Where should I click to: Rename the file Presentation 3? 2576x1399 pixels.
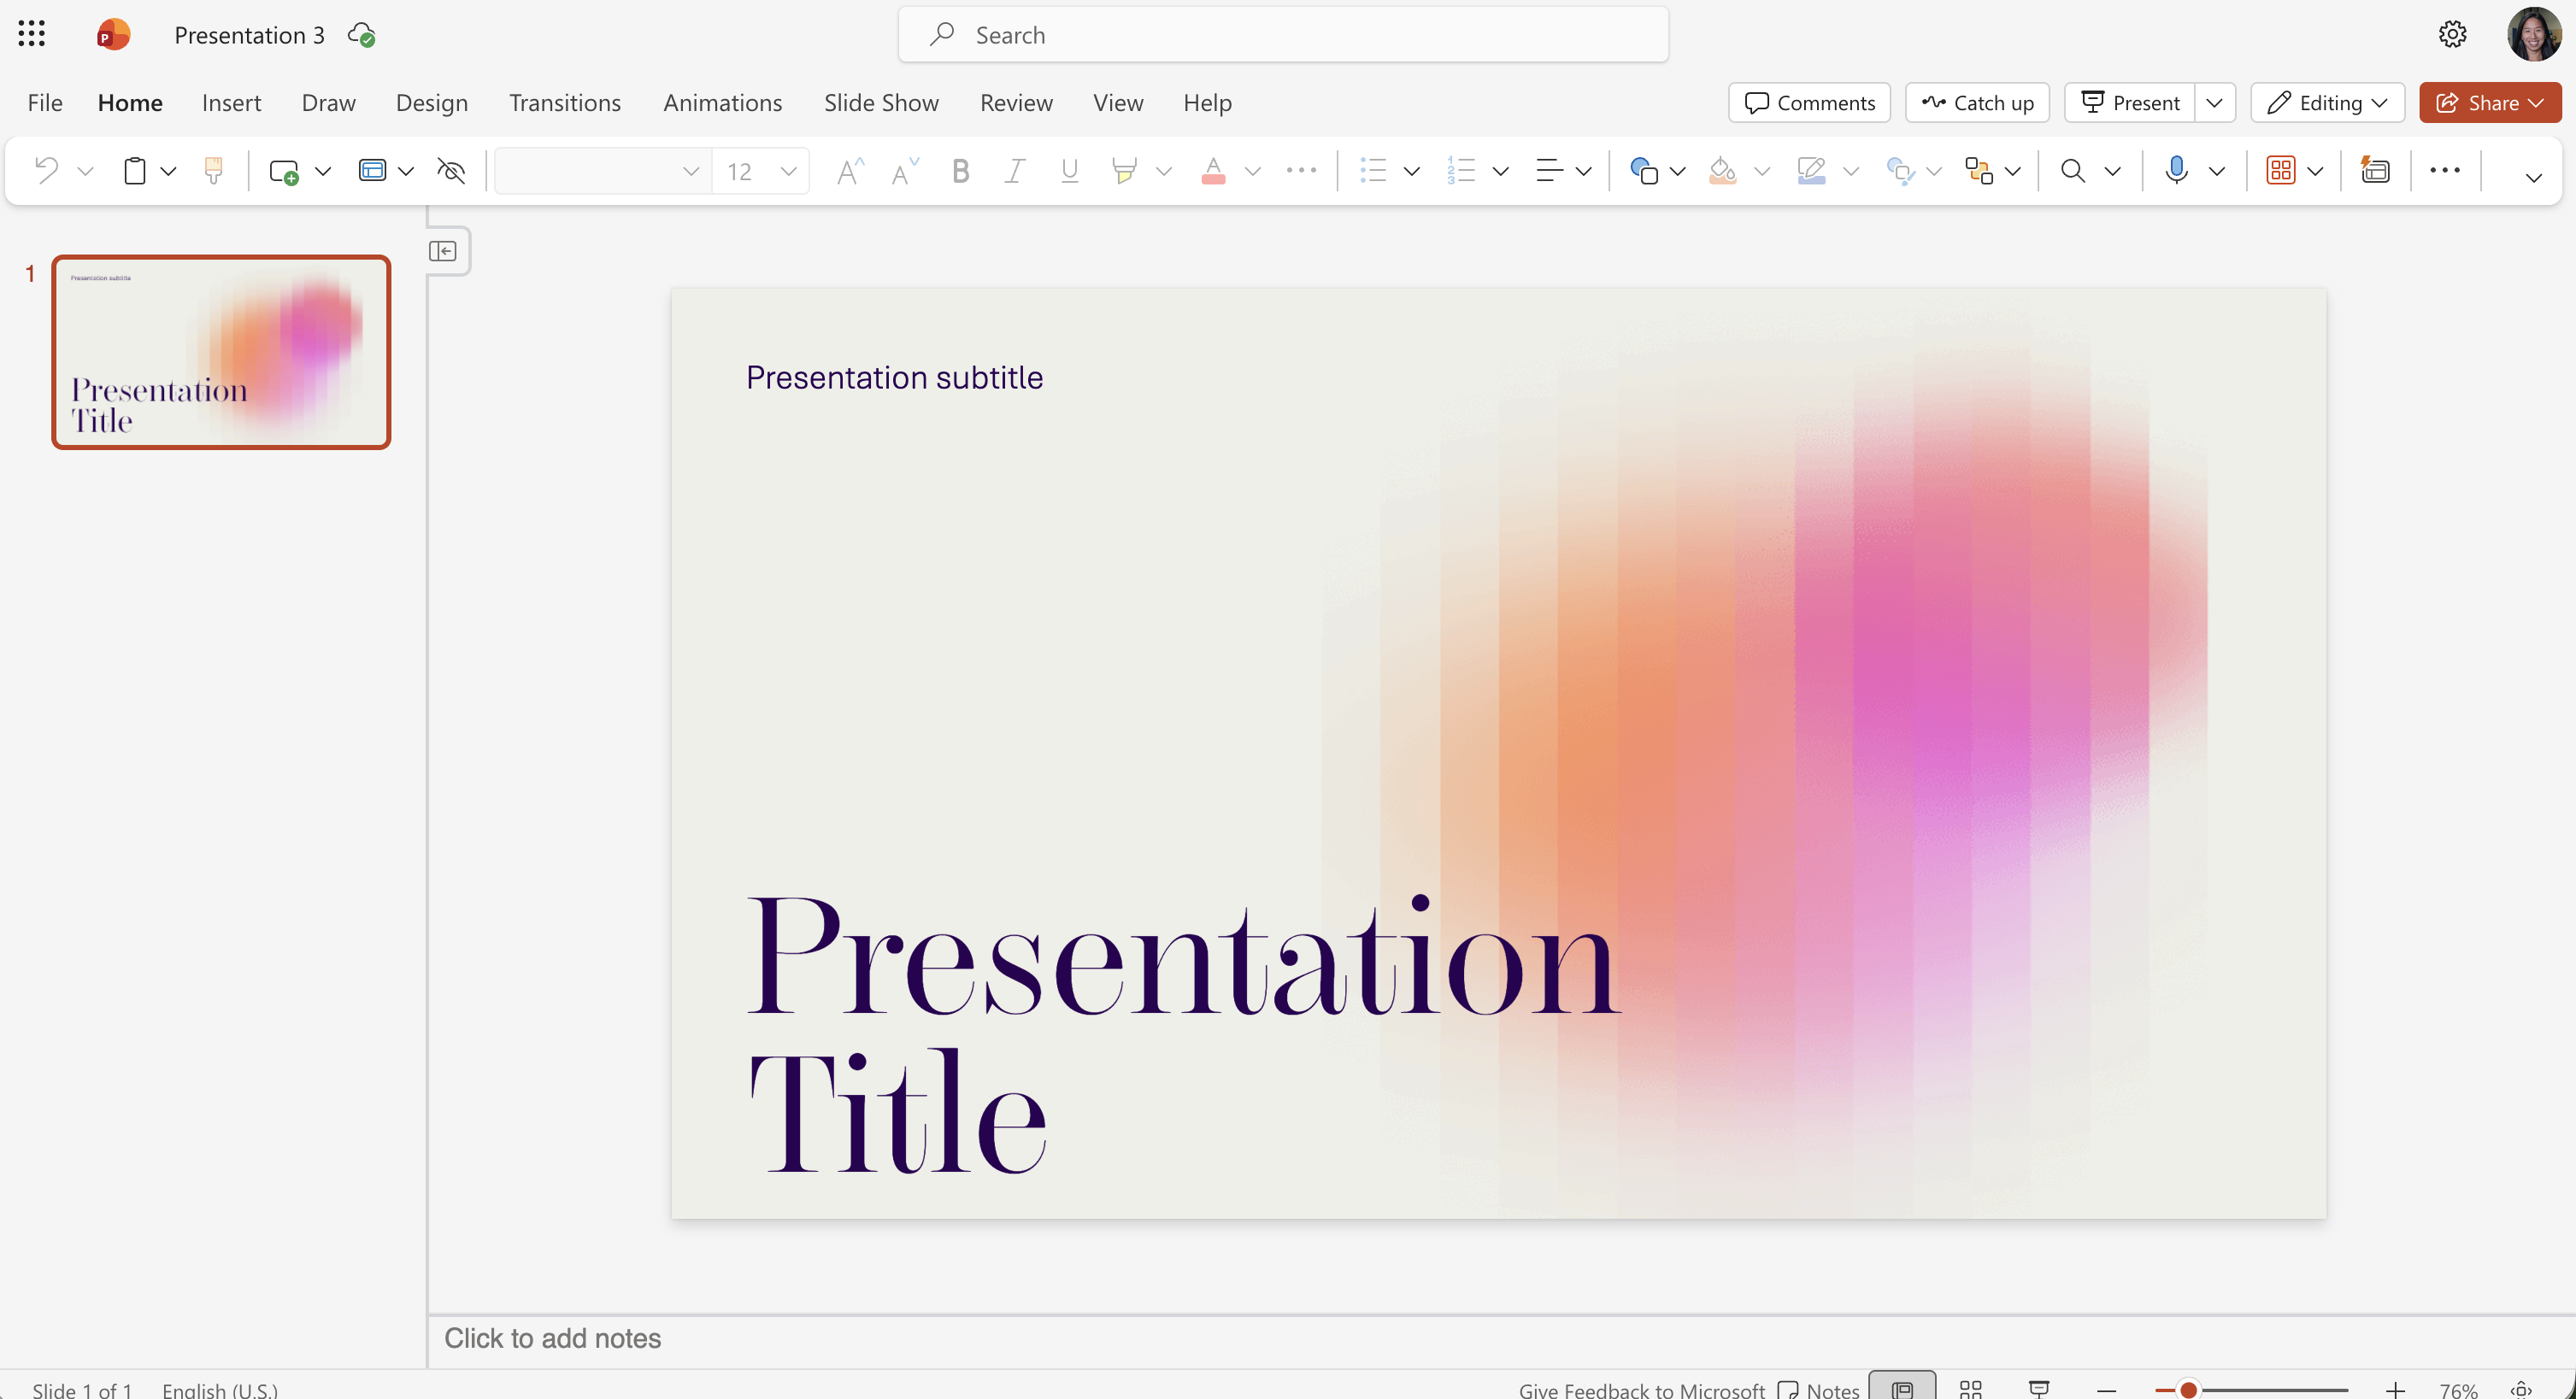pos(249,35)
